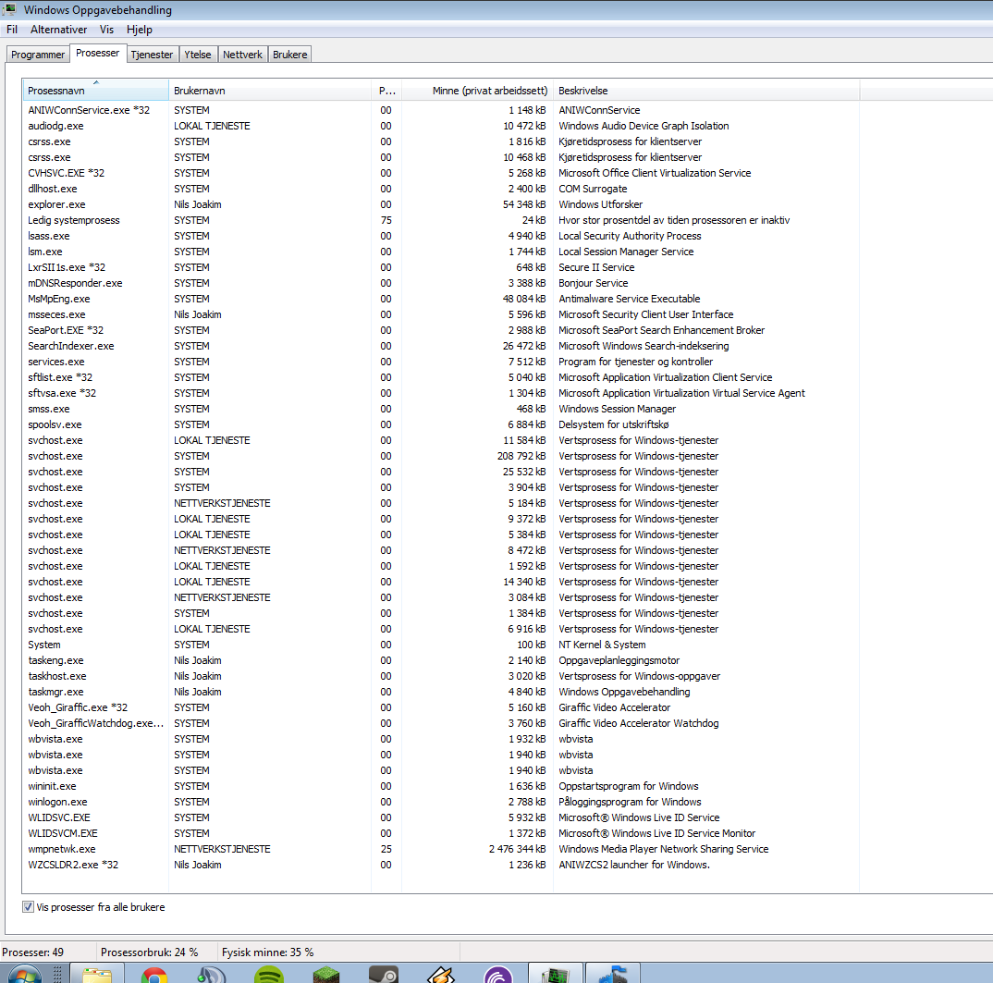Screen dimensions: 993x983
Task: Select the taskmgr.exe process
Action: coord(440,693)
